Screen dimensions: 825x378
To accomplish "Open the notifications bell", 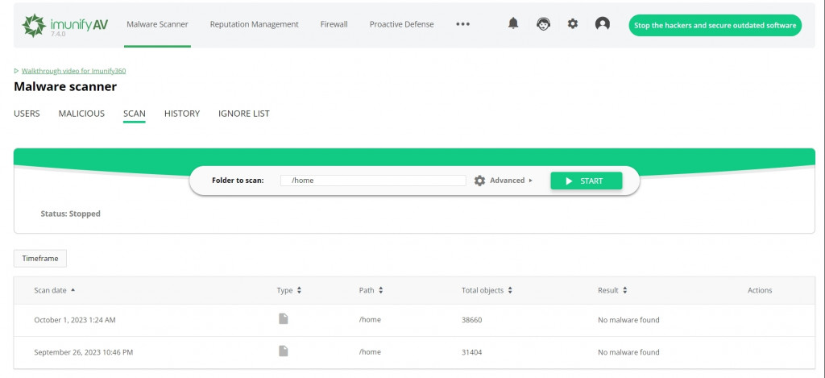I will click(513, 23).
